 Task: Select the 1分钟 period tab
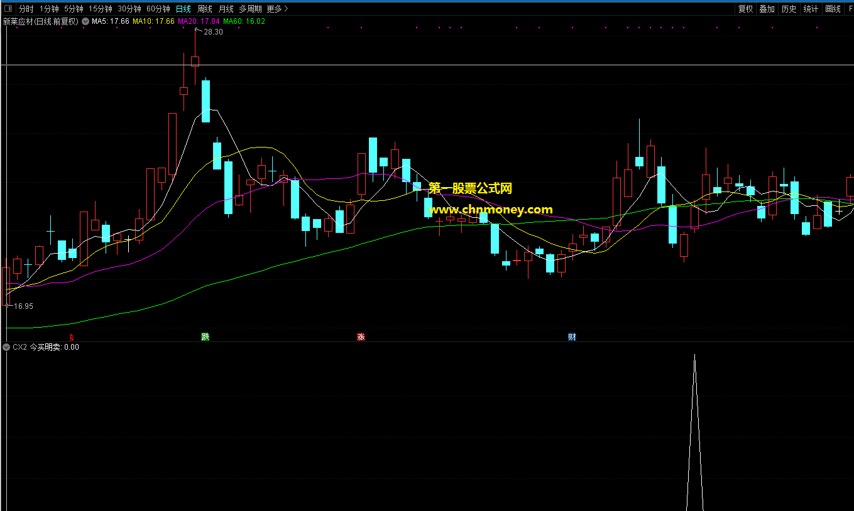[x=49, y=9]
